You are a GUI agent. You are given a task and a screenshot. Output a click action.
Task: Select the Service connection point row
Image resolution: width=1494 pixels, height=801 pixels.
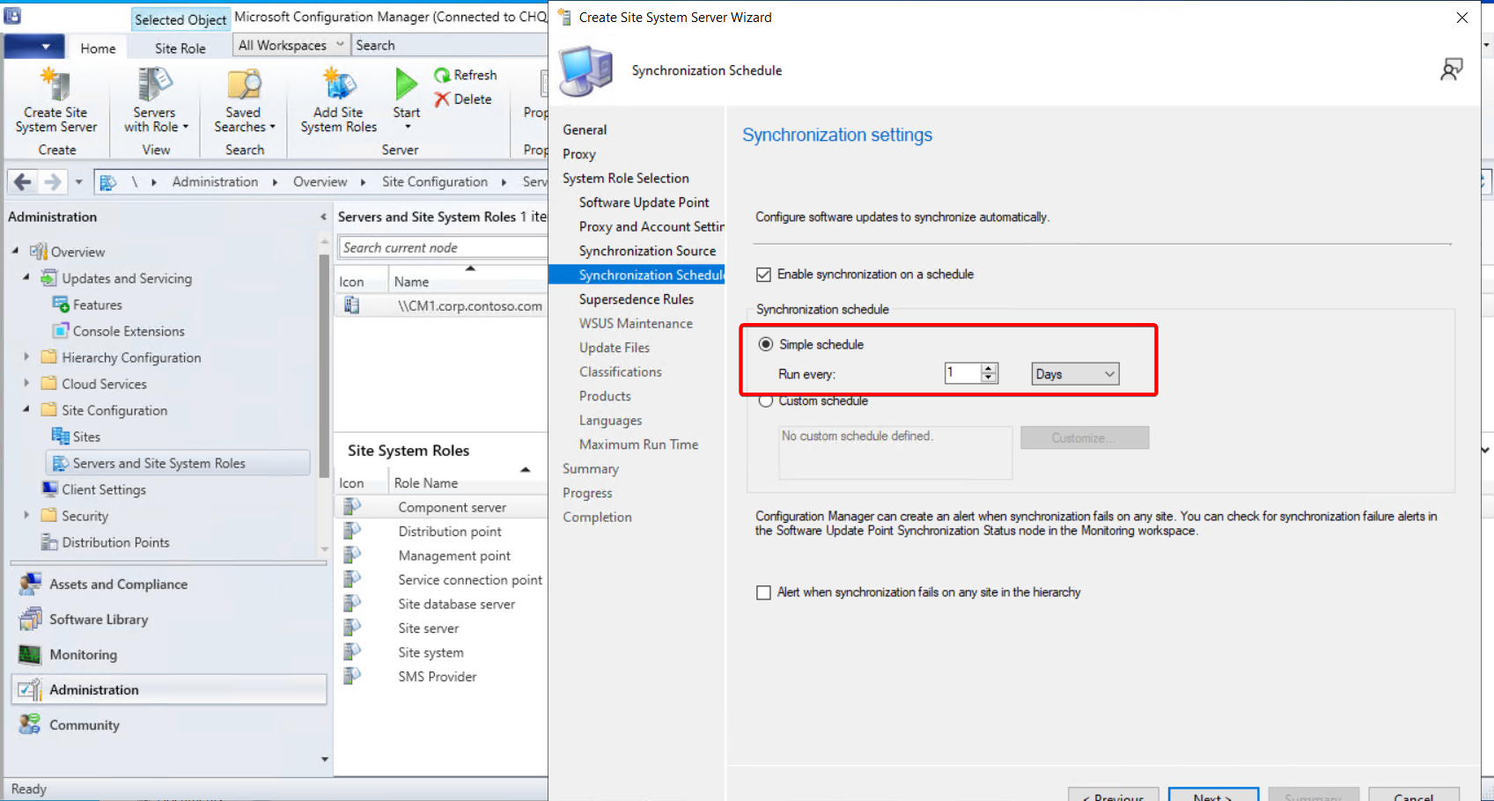point(441,580)
